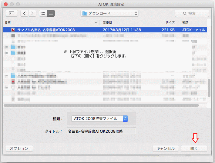This screenshot has height=163, width=215.
Task: Open the ATOK 2008辞書ファイル type dropdown
Action: [x=100, y=119]
